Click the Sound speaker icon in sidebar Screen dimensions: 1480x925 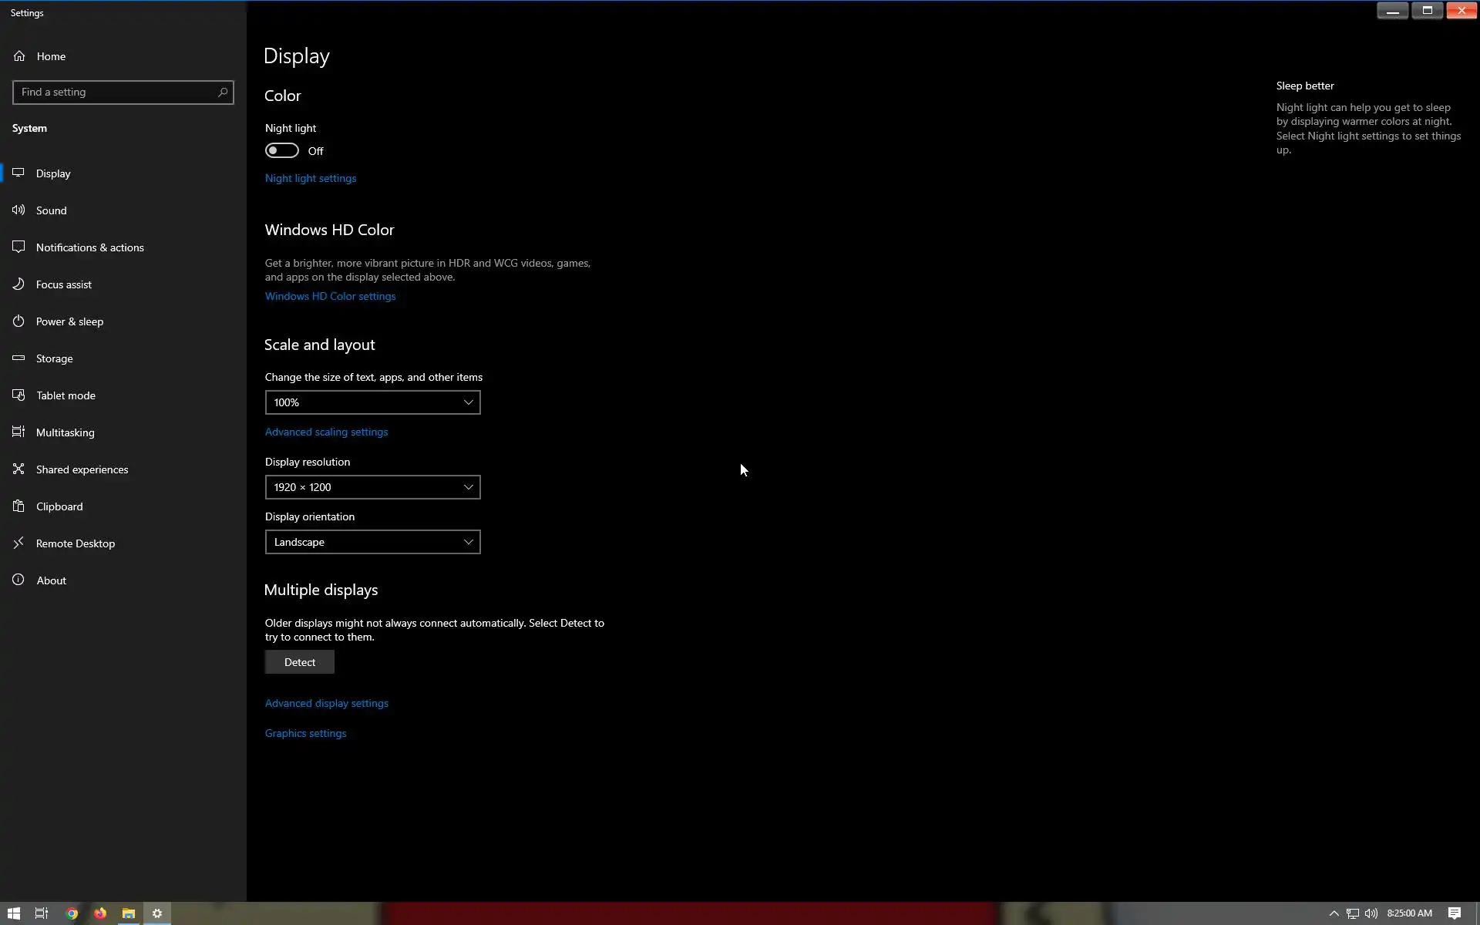(x=18, y=210)
